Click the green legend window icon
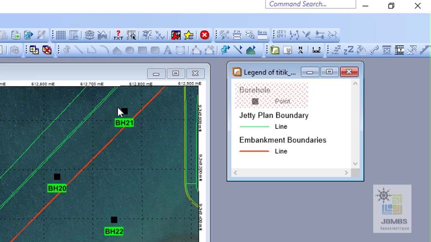Screen dimensions: 431x242 coord(275,50)
